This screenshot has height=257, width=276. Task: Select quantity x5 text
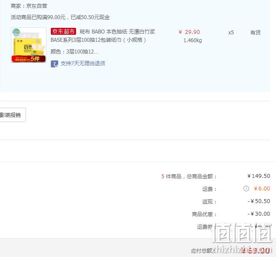pos(231,33)
